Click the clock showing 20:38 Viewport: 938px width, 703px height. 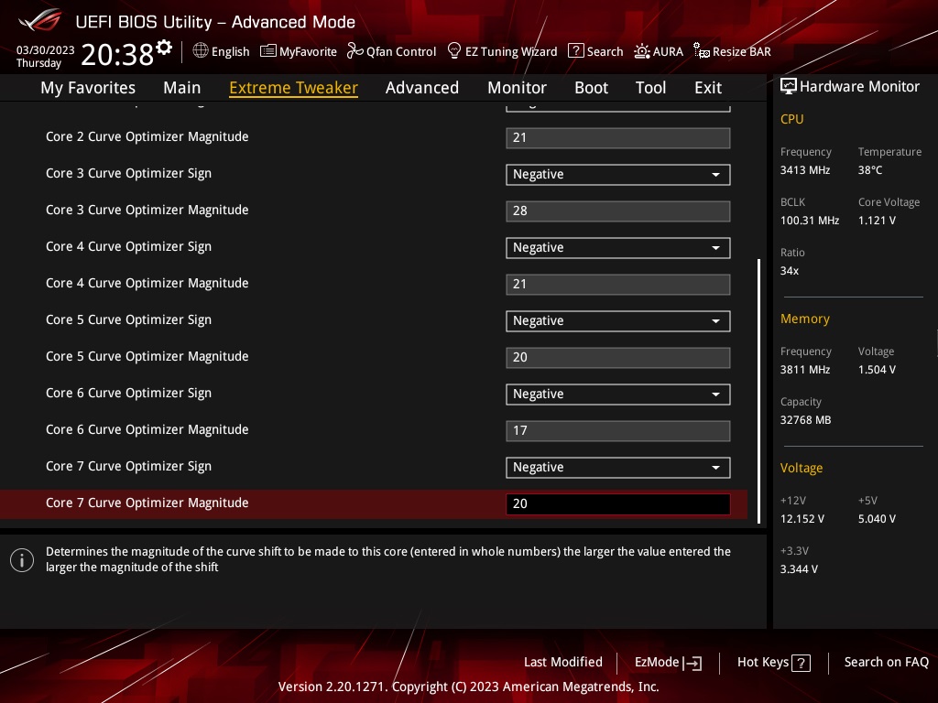pos(117,54)
